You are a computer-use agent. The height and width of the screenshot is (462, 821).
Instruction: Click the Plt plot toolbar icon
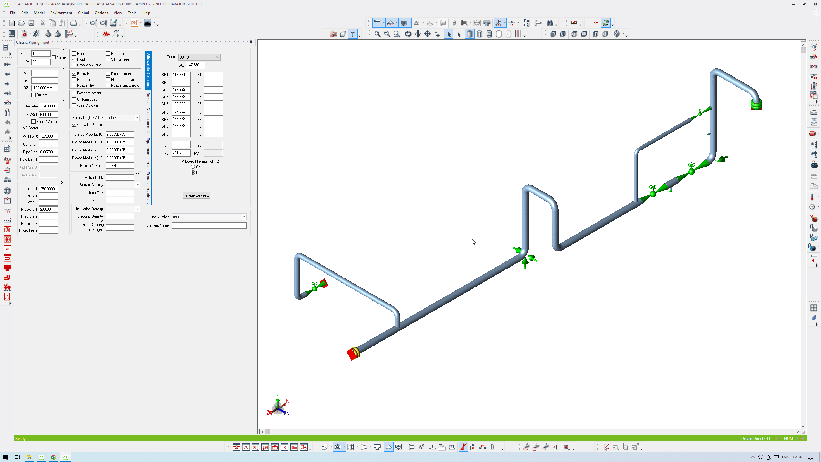134,23
